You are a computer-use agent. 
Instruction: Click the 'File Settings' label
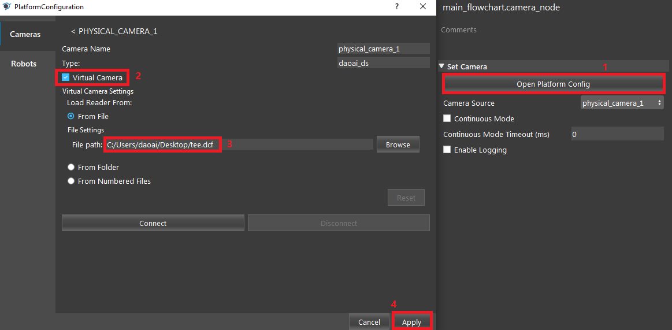click(86, 129)
